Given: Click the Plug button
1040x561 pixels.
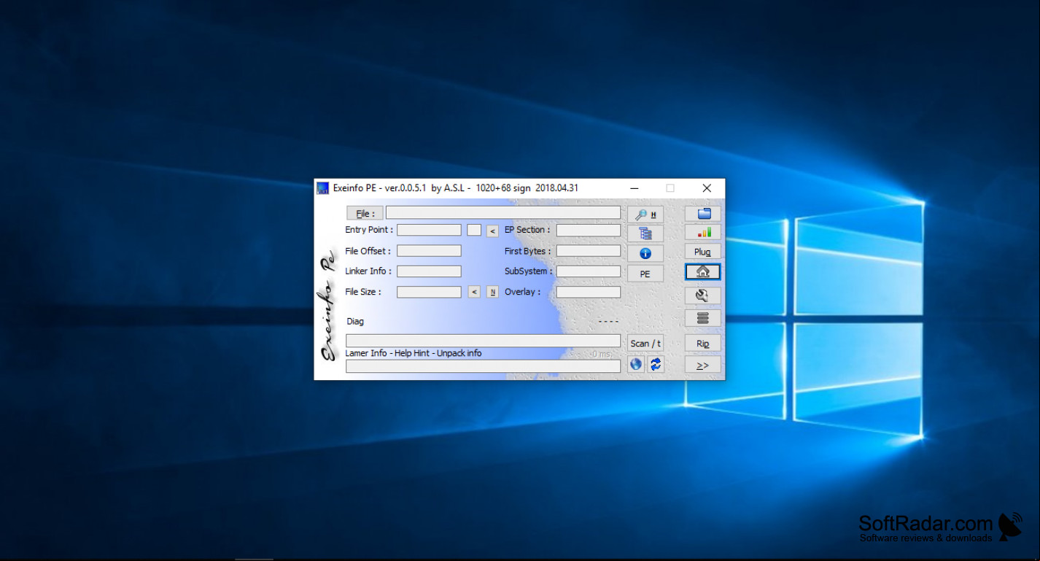Looking at the screenshot, I should pos(703,252).
